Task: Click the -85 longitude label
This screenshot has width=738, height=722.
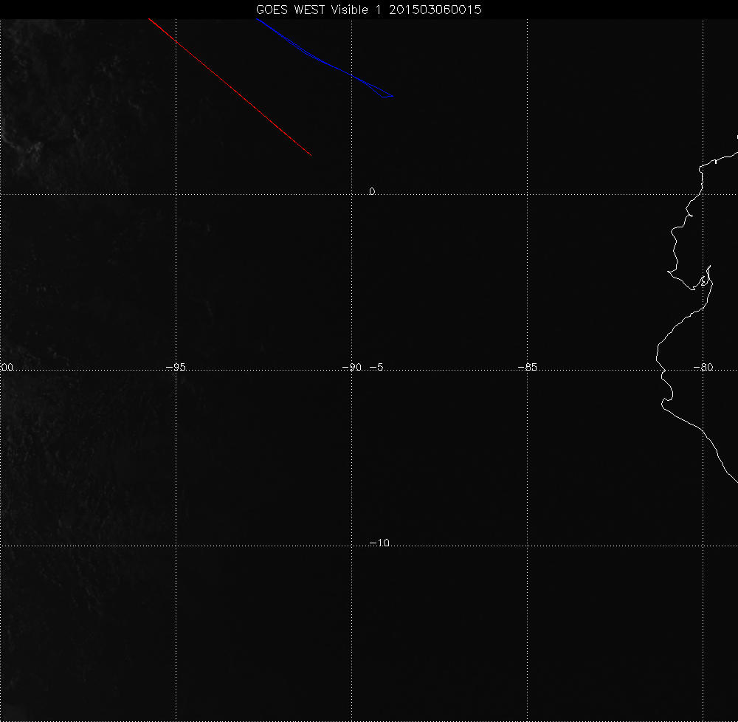Action: click(x=528, y=367)
